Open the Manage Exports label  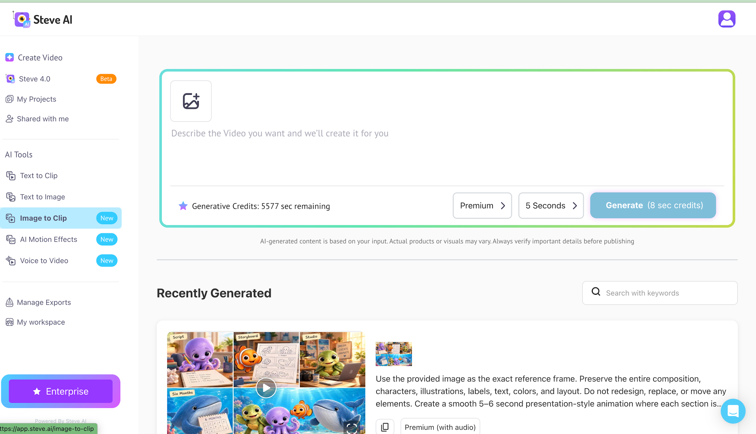pyautogui.click(x=44, y=302)
